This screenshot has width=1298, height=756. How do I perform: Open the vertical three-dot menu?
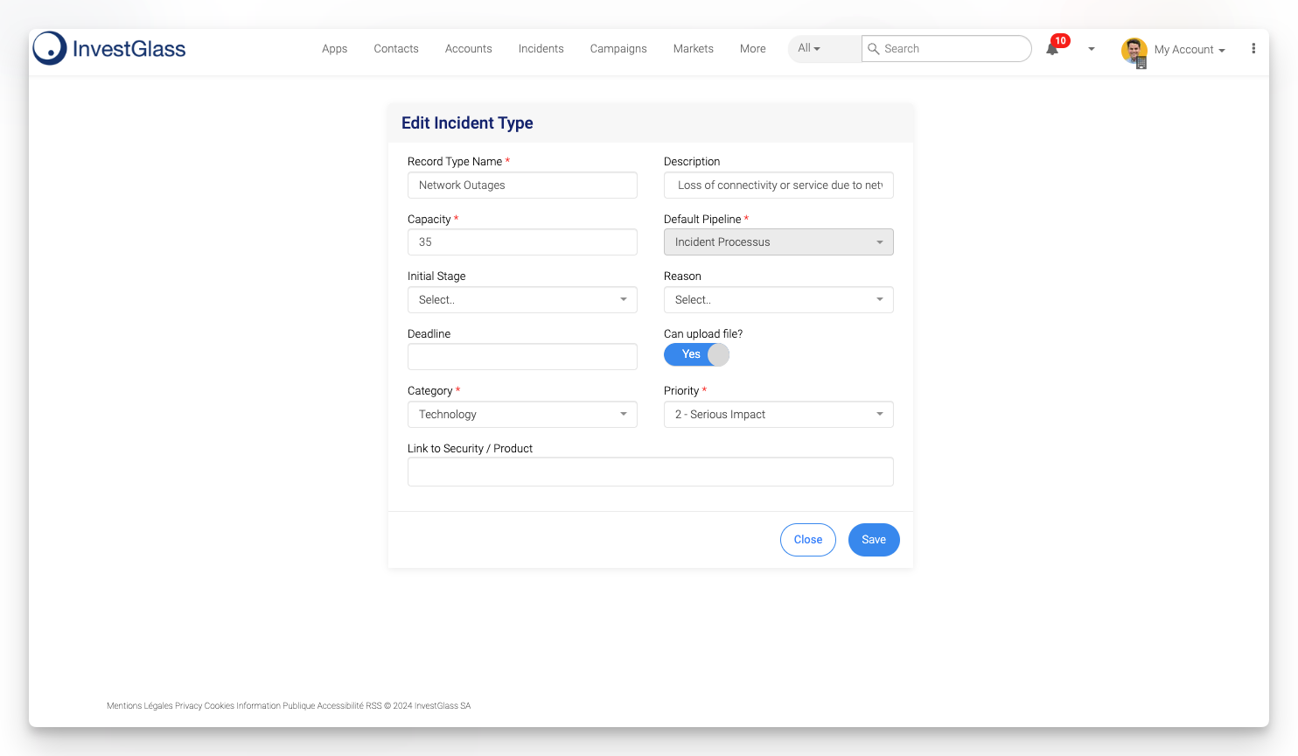(x=1253, y=49)
